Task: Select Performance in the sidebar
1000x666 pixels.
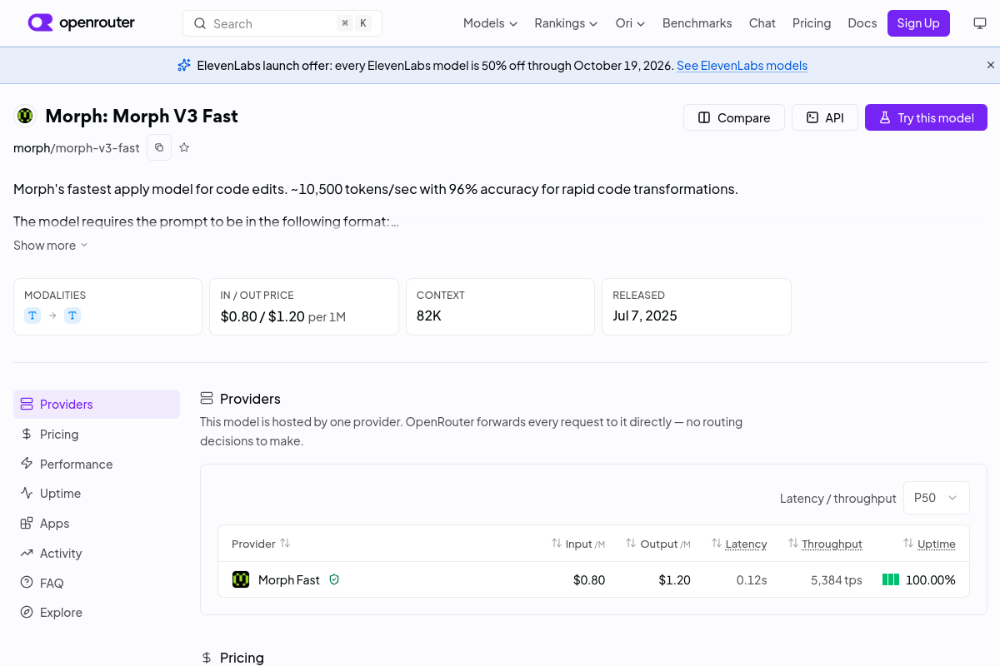Action: click(97, 465)
